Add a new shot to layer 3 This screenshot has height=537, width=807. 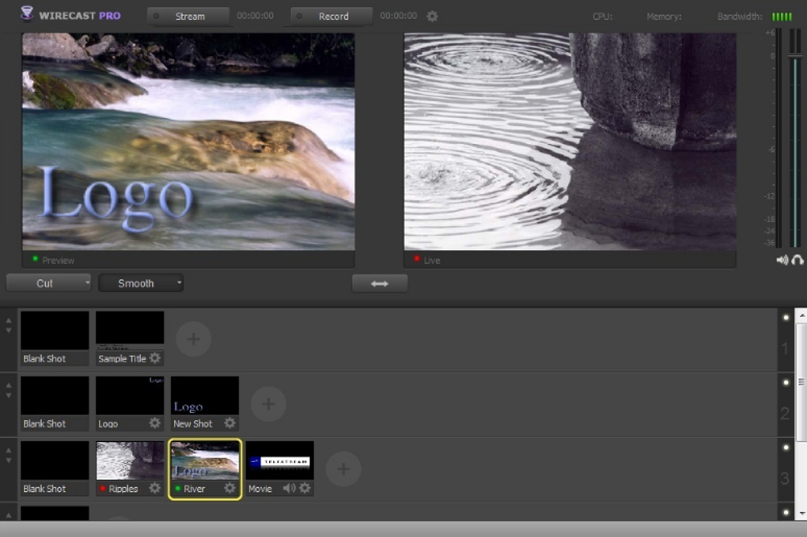[343, 469]
